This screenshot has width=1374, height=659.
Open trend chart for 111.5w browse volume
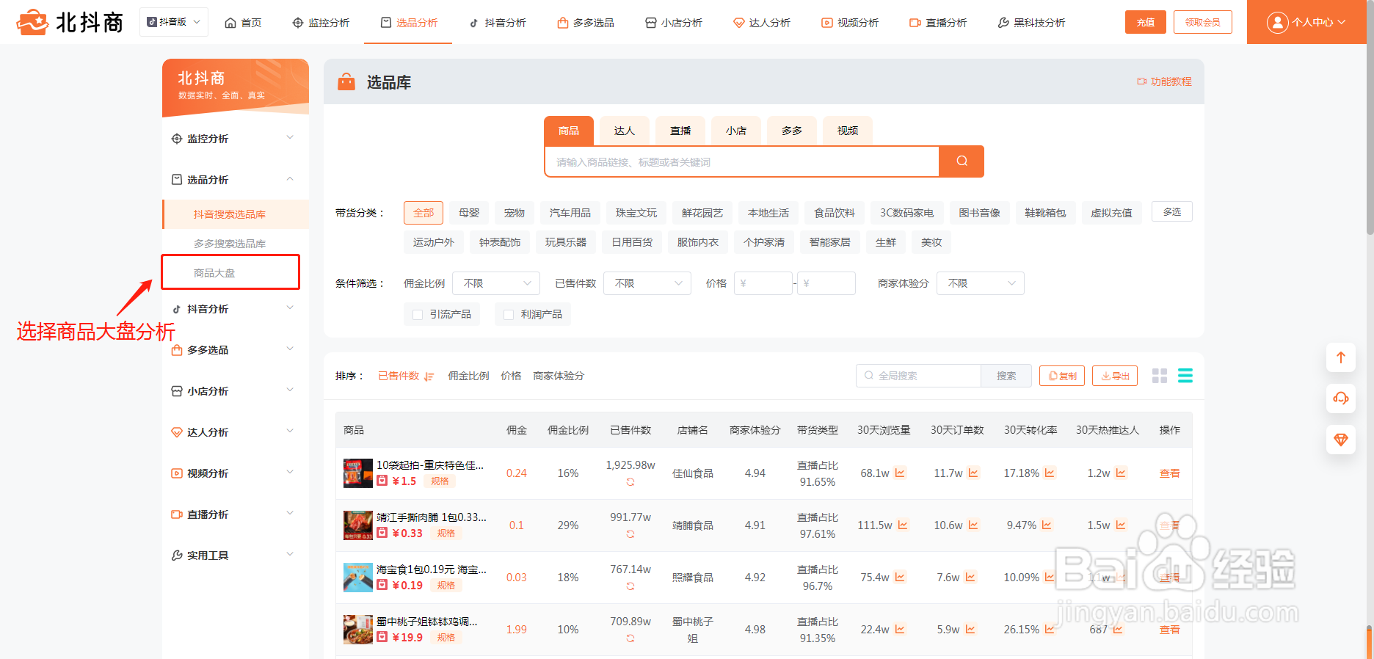point(903,525)
